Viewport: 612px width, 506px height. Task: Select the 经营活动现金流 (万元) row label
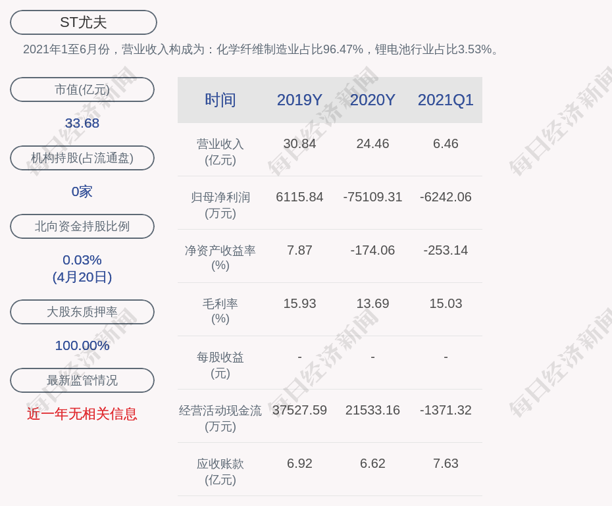[220, 418]
